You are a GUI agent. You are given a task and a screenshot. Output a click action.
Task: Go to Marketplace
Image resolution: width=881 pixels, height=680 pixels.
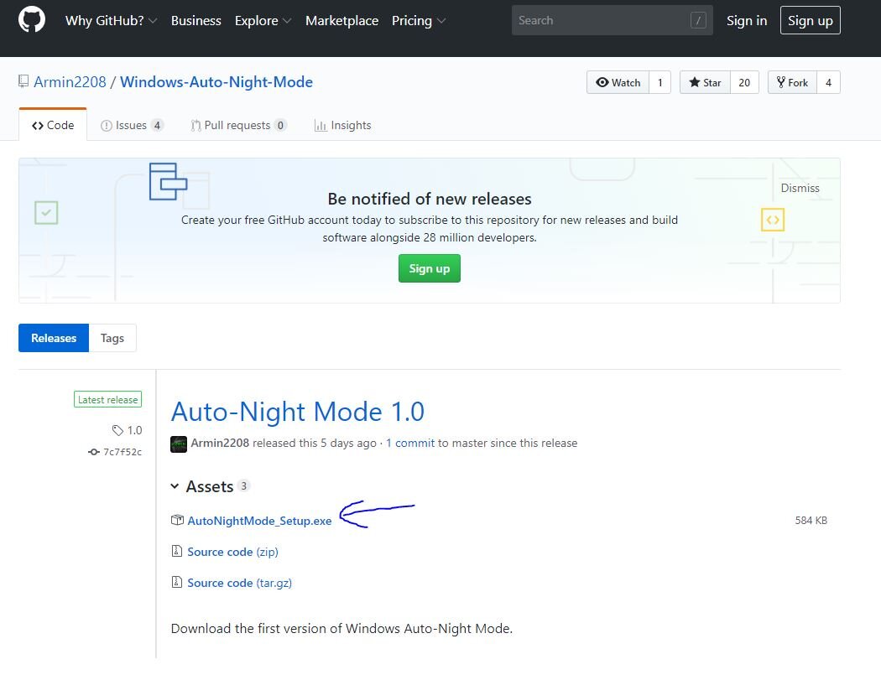tap(341, 21)
